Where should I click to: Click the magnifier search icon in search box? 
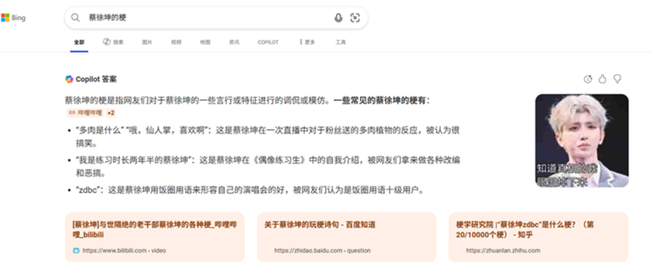click(75, 17)
